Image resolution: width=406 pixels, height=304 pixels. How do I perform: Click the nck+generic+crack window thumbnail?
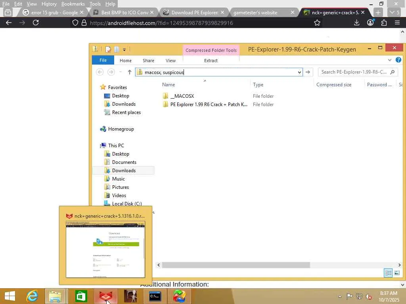coord(105,250)
